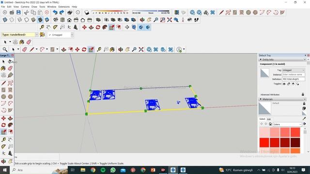Click the Print icon in top toolbar
Viewport: 310px width, 174px height.
[70, 13]
